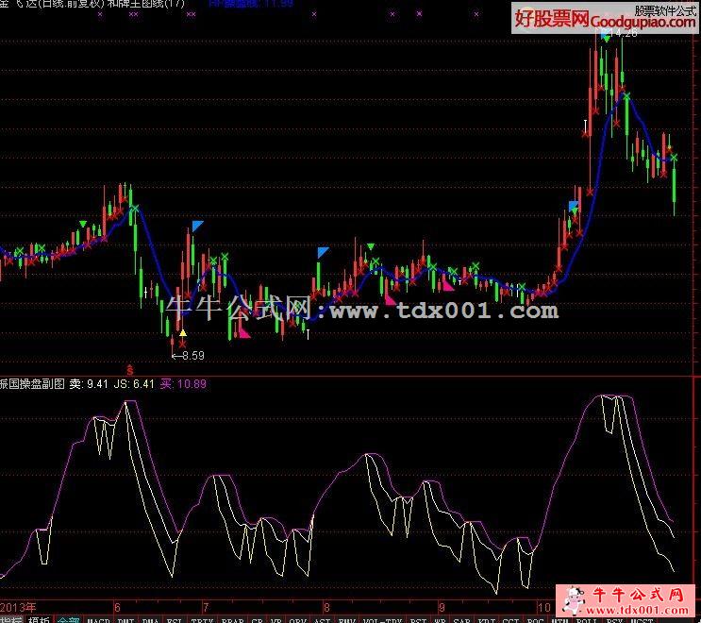
Task: Click the blue flag marker after October
Action: [x=573, y=207]
